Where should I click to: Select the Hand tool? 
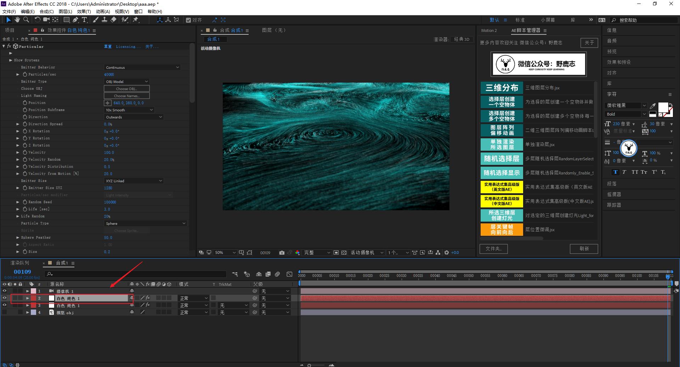[17, 20]
